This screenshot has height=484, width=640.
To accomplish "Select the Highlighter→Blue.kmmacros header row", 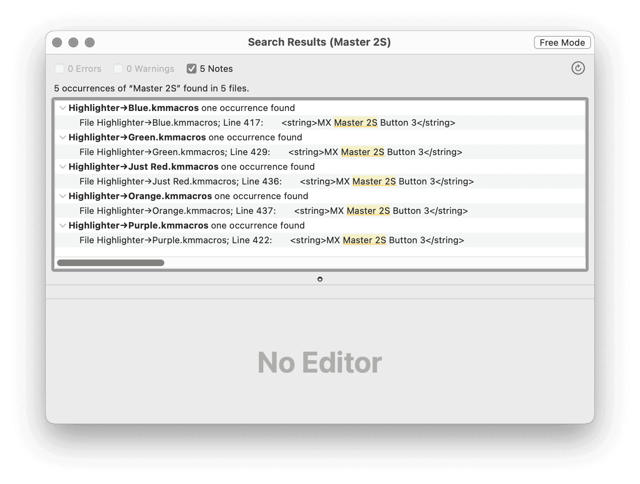I will [320, 108].
